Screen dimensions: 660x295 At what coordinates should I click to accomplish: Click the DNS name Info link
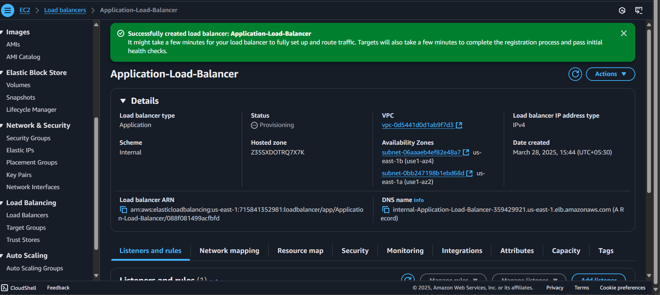pyautogui.click(x=419, y=200)
